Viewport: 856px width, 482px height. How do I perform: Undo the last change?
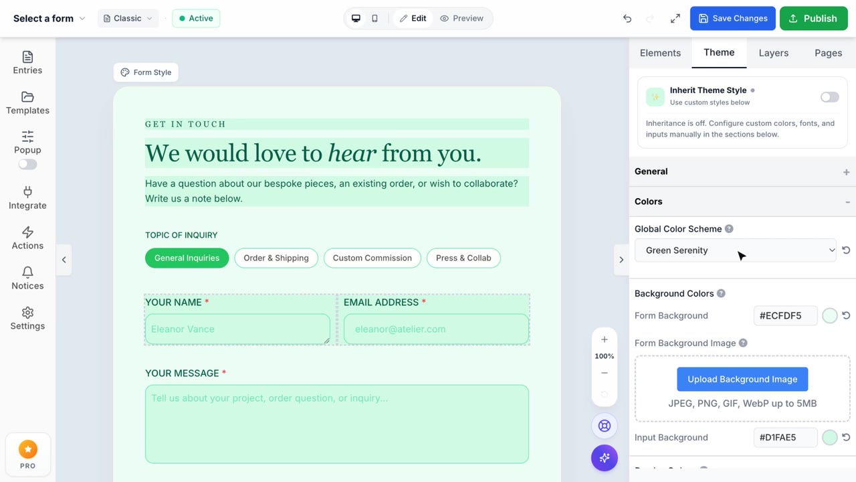click(627, 18)
